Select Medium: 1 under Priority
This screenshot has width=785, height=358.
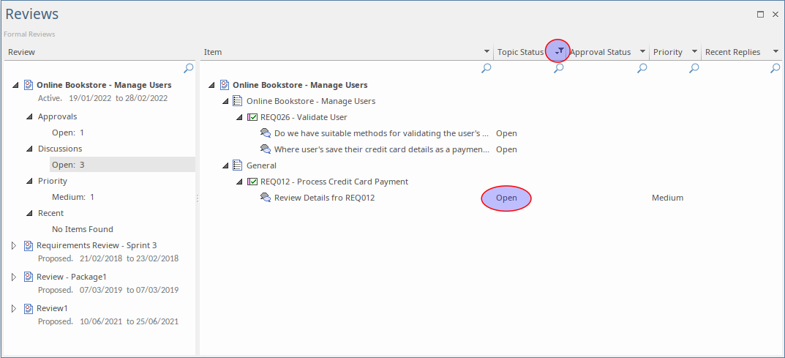click(72, 197)
